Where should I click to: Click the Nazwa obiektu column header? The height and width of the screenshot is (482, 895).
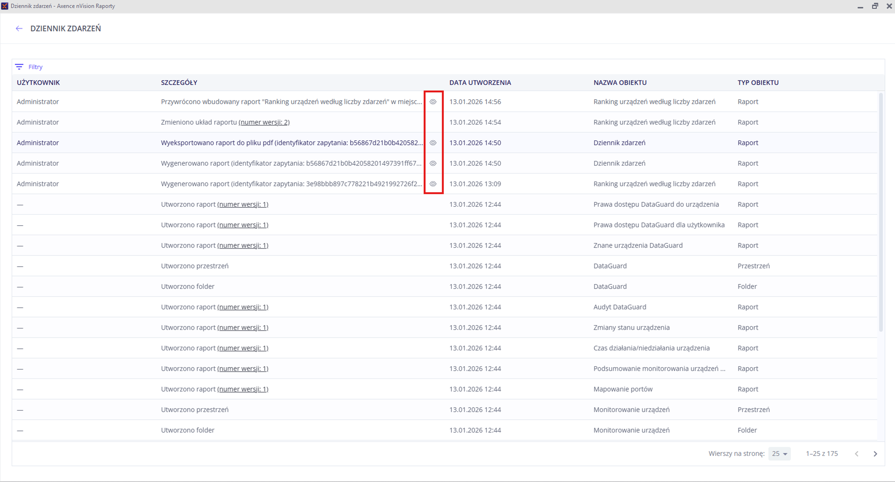coord(620,83)
